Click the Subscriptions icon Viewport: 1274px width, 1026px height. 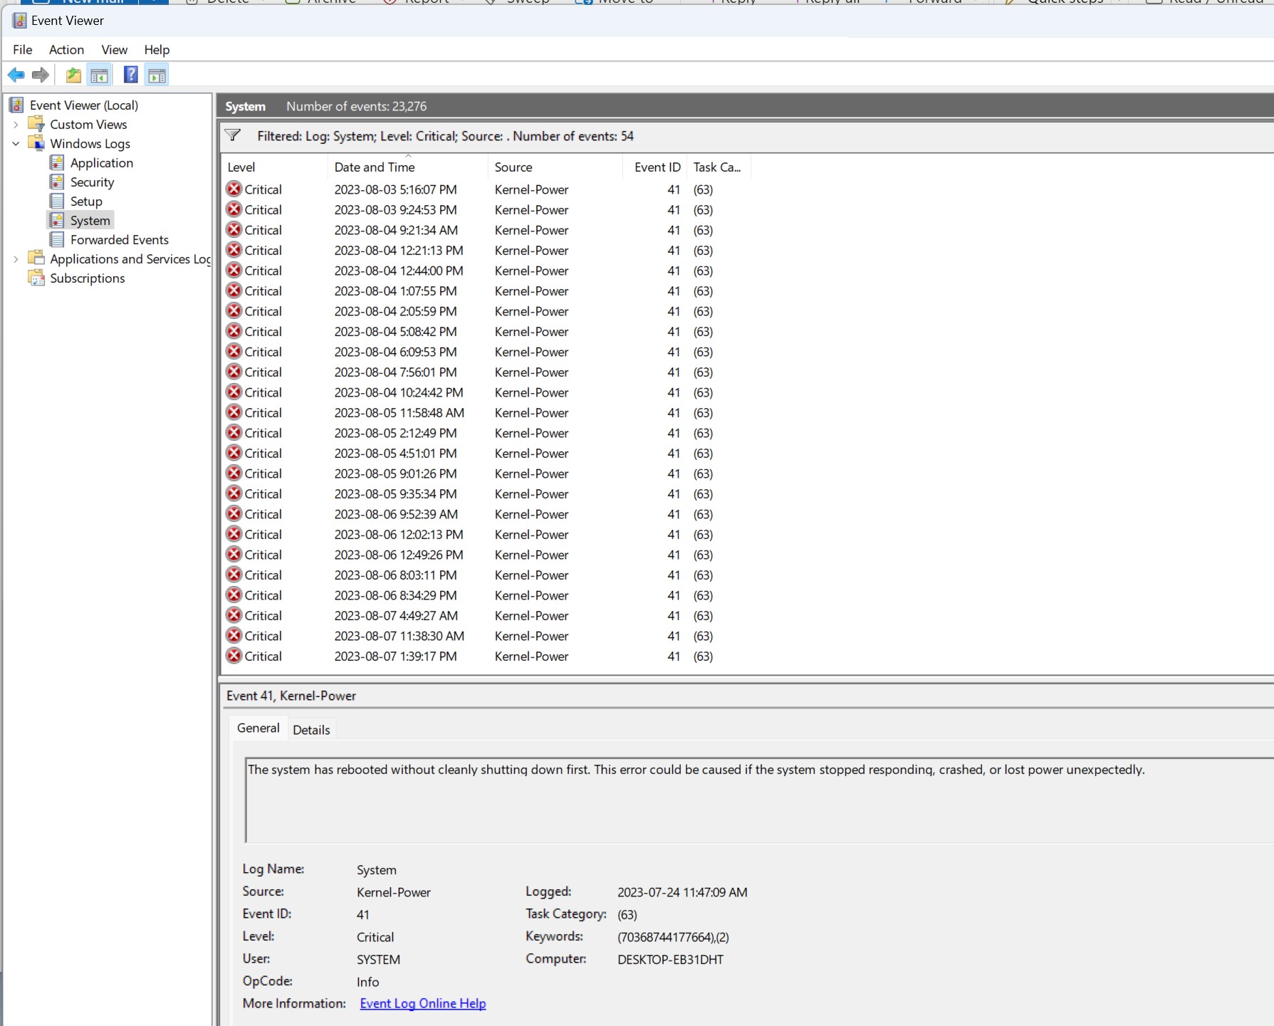[36, 278]
